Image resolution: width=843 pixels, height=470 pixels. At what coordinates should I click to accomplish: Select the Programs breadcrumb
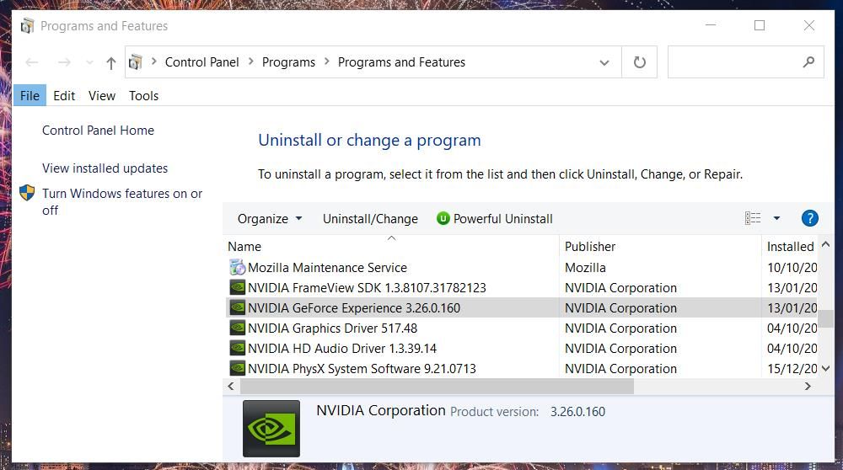288,62
